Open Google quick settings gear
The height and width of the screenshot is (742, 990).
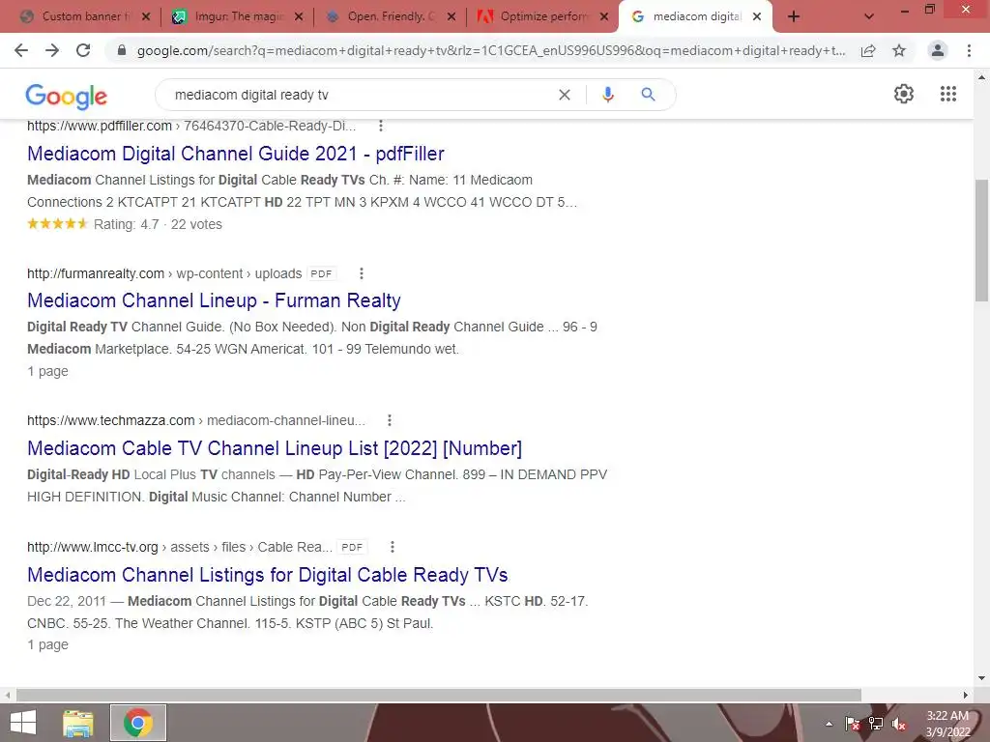[904, 94]
